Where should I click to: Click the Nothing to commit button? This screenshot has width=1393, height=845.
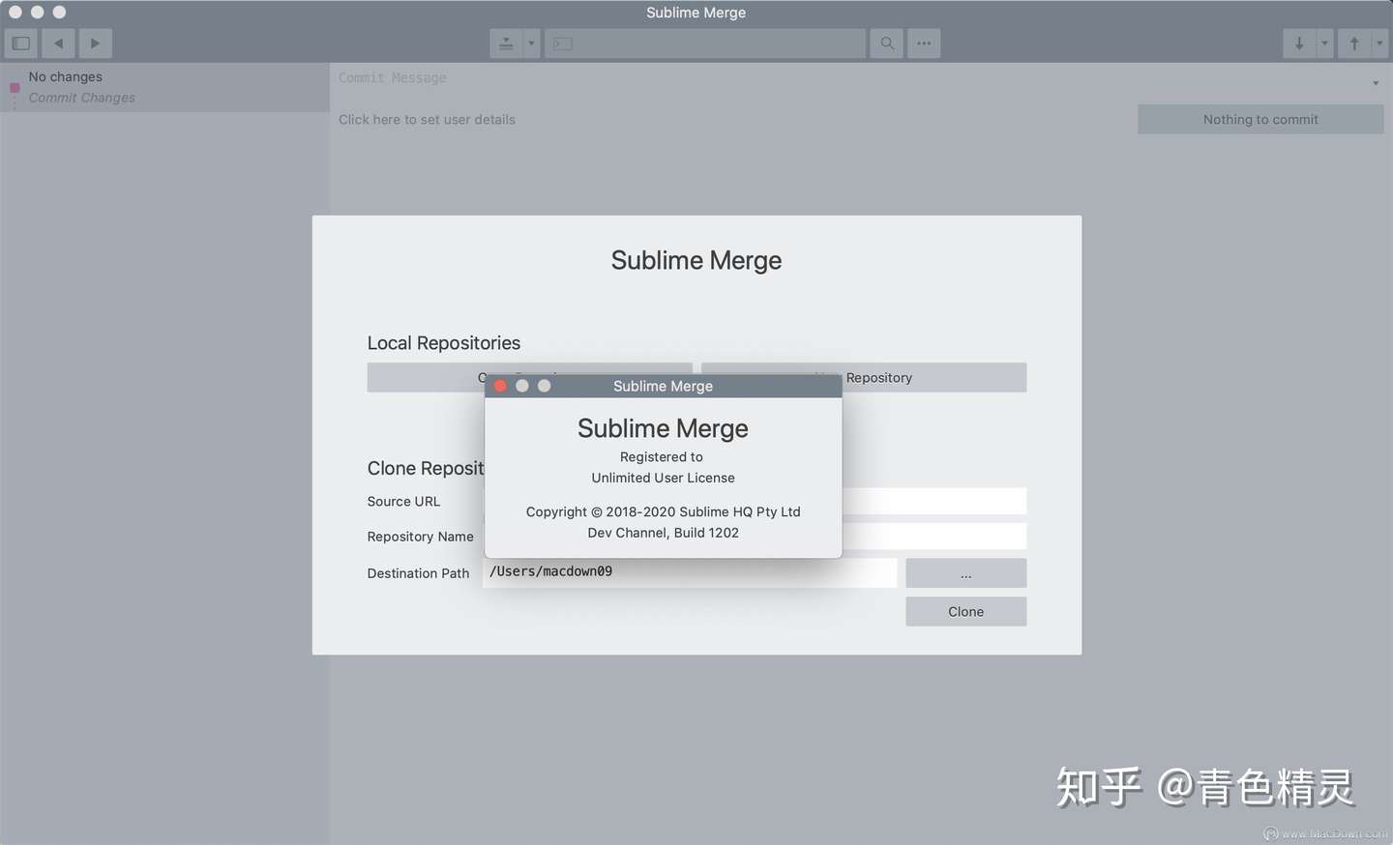point(1260,120)
